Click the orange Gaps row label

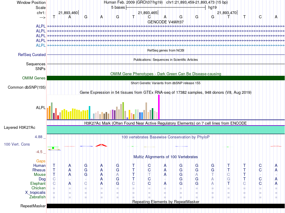(41, 161)
